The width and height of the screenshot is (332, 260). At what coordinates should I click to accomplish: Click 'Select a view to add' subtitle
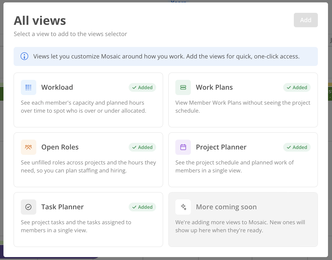pos(70,34)
